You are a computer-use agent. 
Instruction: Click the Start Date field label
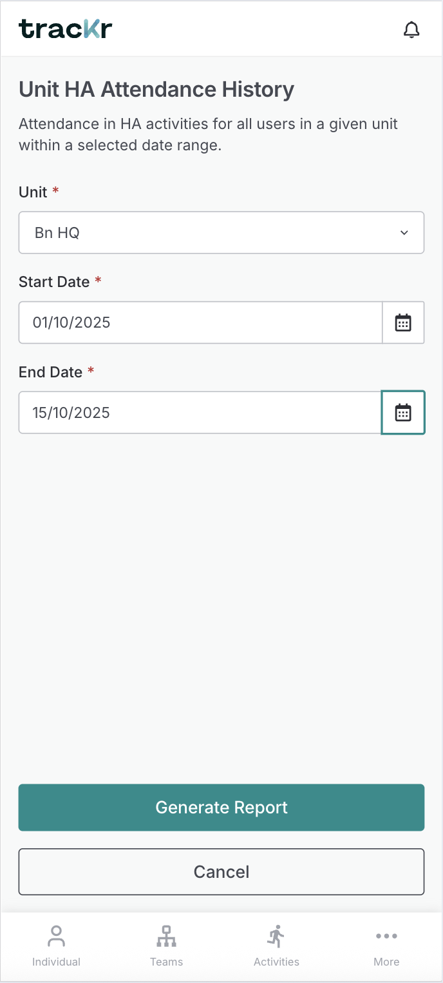(x=54, y=282)
